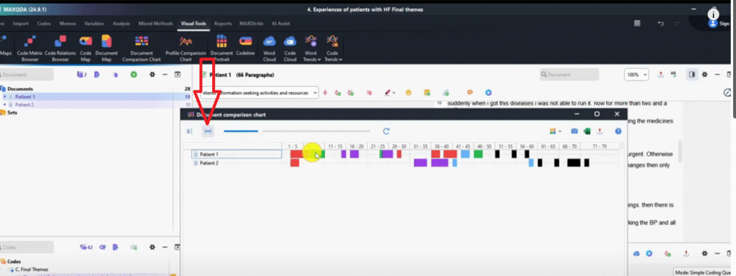This screenshot has height=276, width=736.
Task: Open the Reports ribbon tab
Action: tap(223, 24)
